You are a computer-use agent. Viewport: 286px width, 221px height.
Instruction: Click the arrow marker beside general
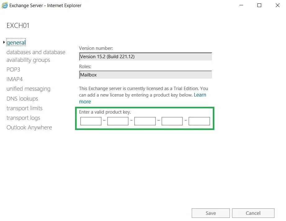[x=4, y=42]
